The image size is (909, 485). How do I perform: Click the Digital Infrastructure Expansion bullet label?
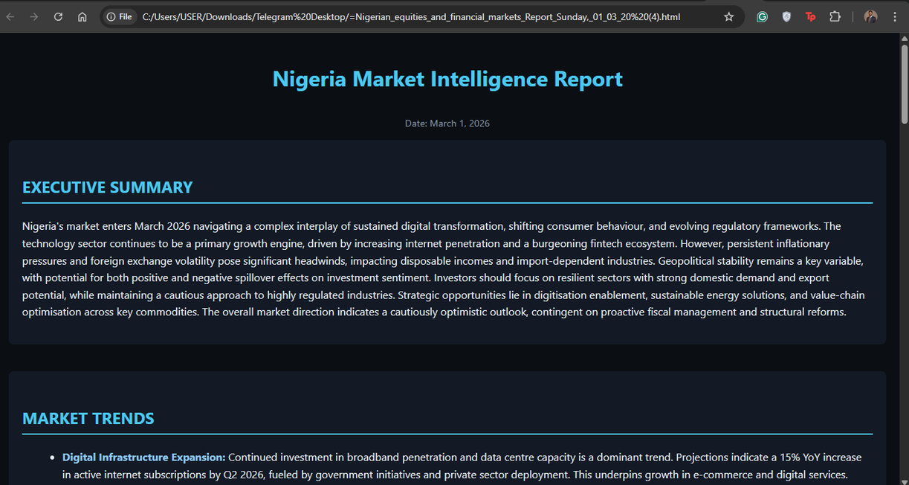pos(143,457)
